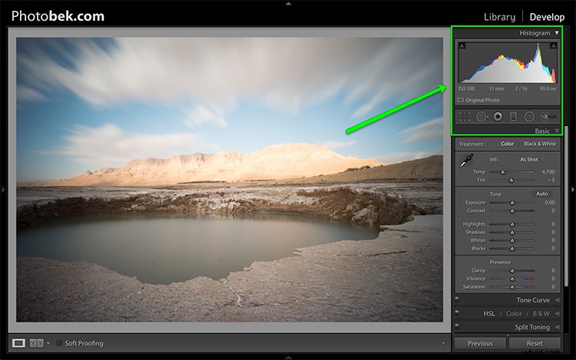
Task: Click the Reset button
Action: point(535,343)
